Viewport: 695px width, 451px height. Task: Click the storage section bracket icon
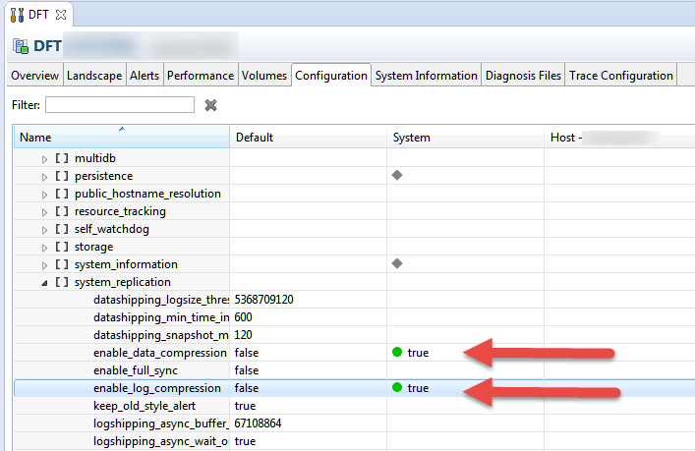[62, 247]
